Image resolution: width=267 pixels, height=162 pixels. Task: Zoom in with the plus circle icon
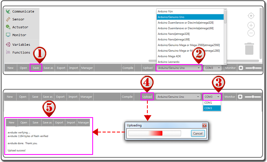(251, 26)
